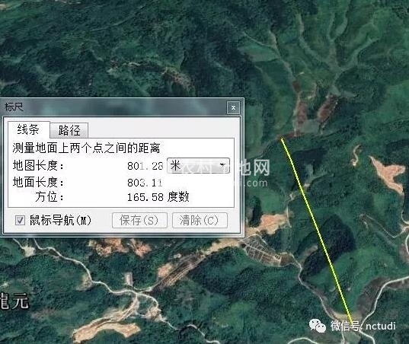Click the 元 place label on map
The height and width of the screenshot is (344, 409).
coord(19,301)
